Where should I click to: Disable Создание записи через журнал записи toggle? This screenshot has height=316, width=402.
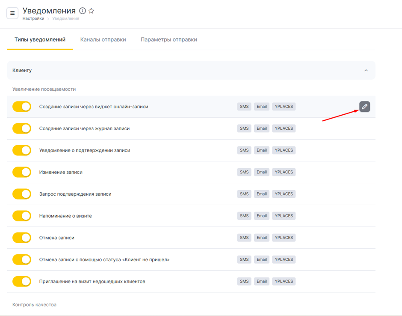pos(22,128)
